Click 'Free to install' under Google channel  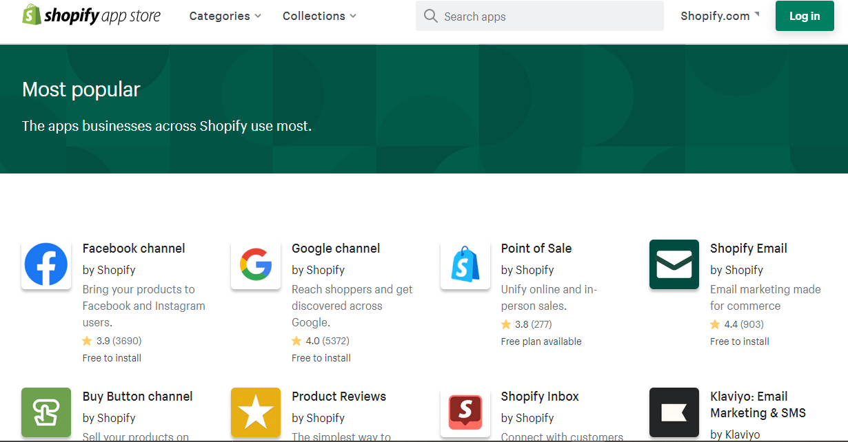(x=321, y=358)
